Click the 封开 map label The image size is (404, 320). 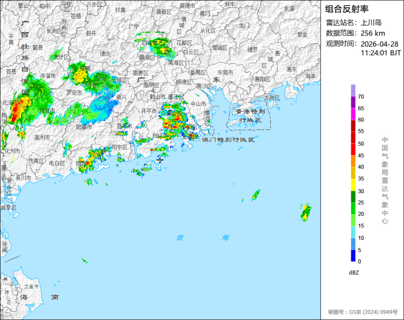click(x=91, y=33)
